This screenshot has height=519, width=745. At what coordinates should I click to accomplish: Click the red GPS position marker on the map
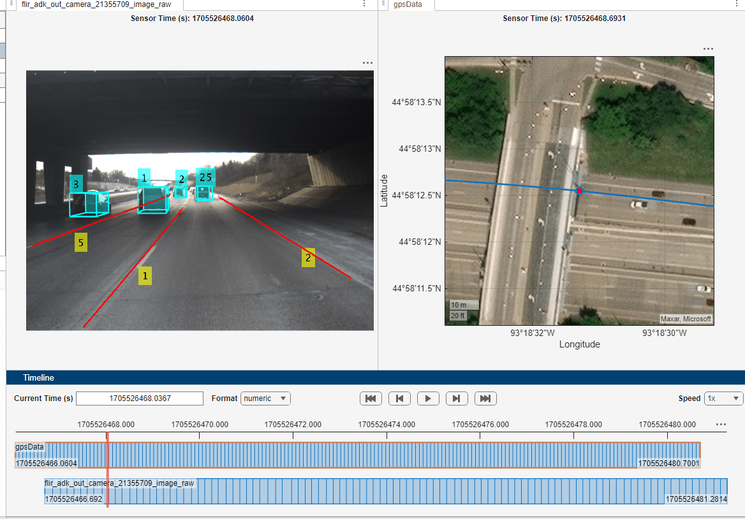(579, 190)
